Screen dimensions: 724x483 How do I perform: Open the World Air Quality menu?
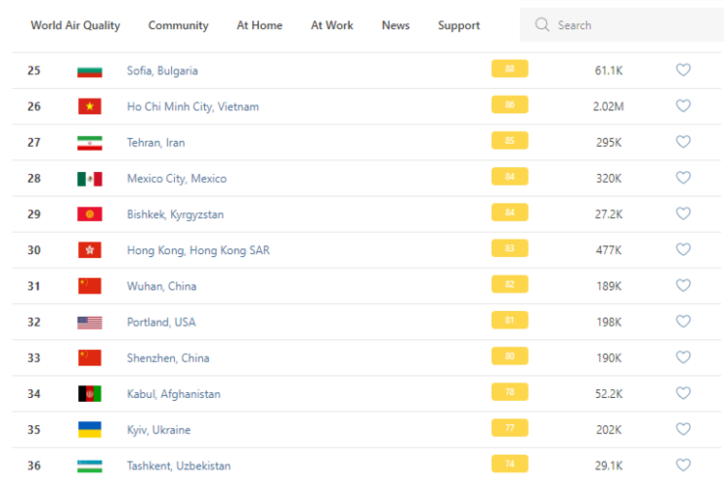75,25
